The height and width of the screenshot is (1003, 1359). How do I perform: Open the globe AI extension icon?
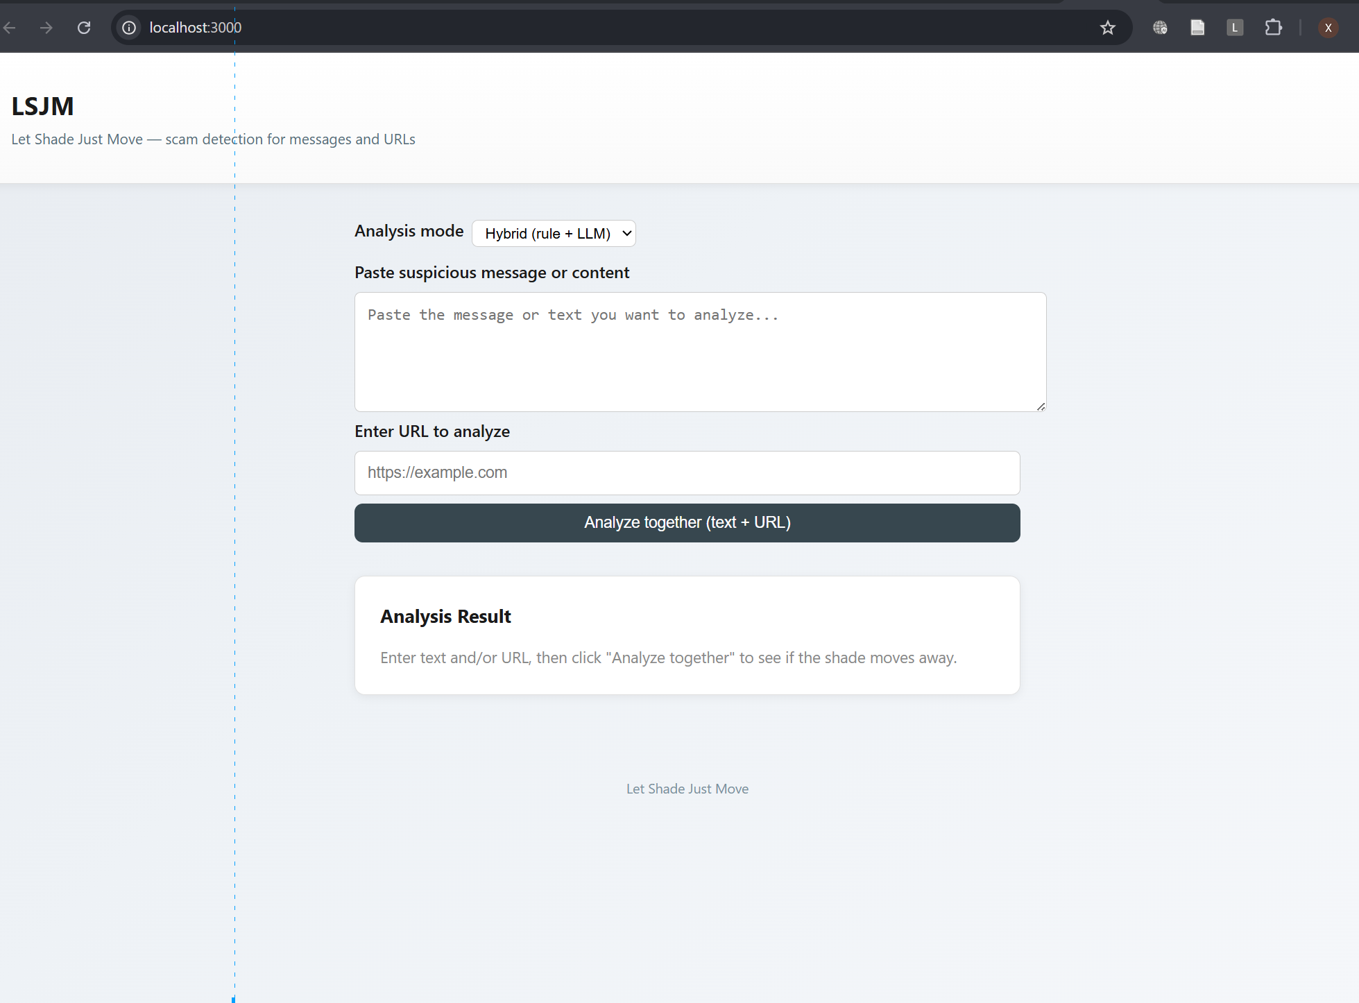1160,28
